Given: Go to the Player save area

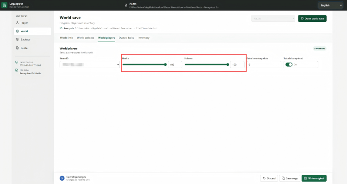Looking at the screenshot, I should click(x=32, y=23).
